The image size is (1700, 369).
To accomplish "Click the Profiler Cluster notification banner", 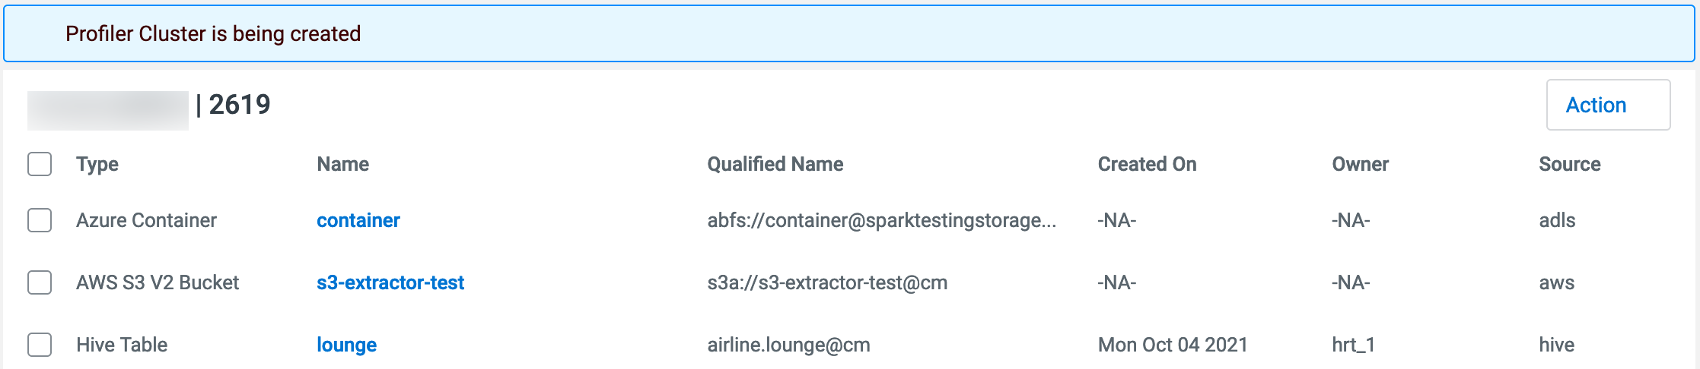I will coord(848,33).
